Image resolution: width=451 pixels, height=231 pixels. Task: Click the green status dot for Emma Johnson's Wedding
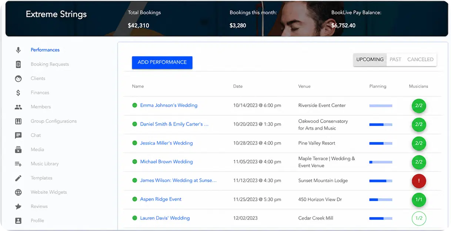point(135,105)
